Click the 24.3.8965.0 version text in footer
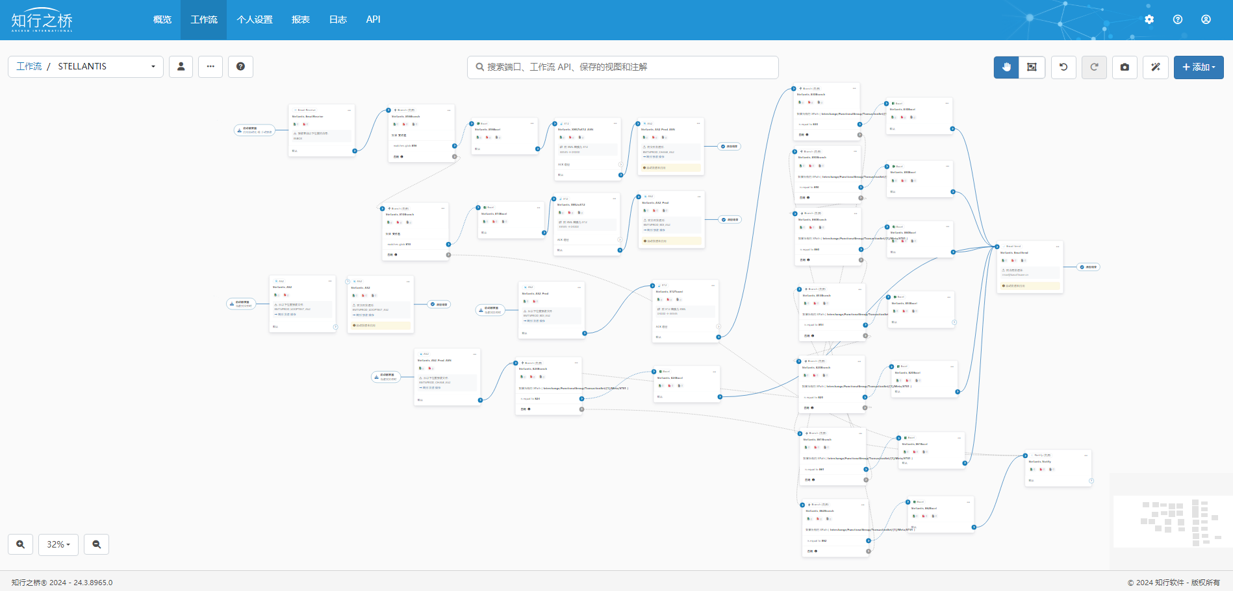Screen dimensions: 1233x591 tap(93, 583)
